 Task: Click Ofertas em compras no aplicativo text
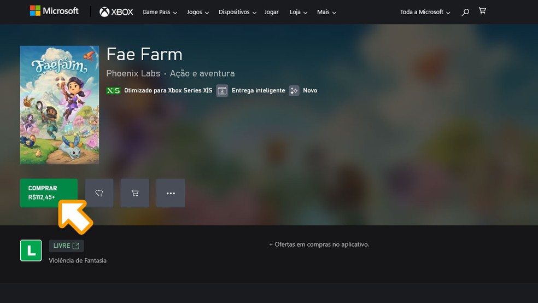(x=319, y=244)
